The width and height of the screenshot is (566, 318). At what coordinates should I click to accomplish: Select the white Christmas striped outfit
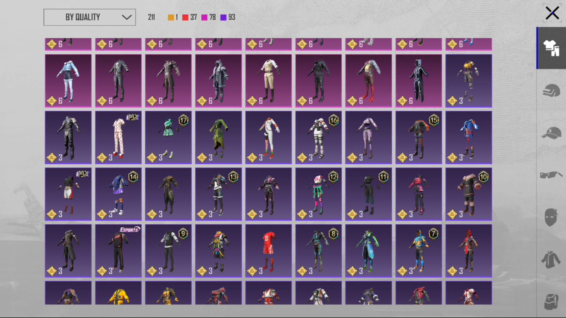pyautogui.click(x=269, y=138)
